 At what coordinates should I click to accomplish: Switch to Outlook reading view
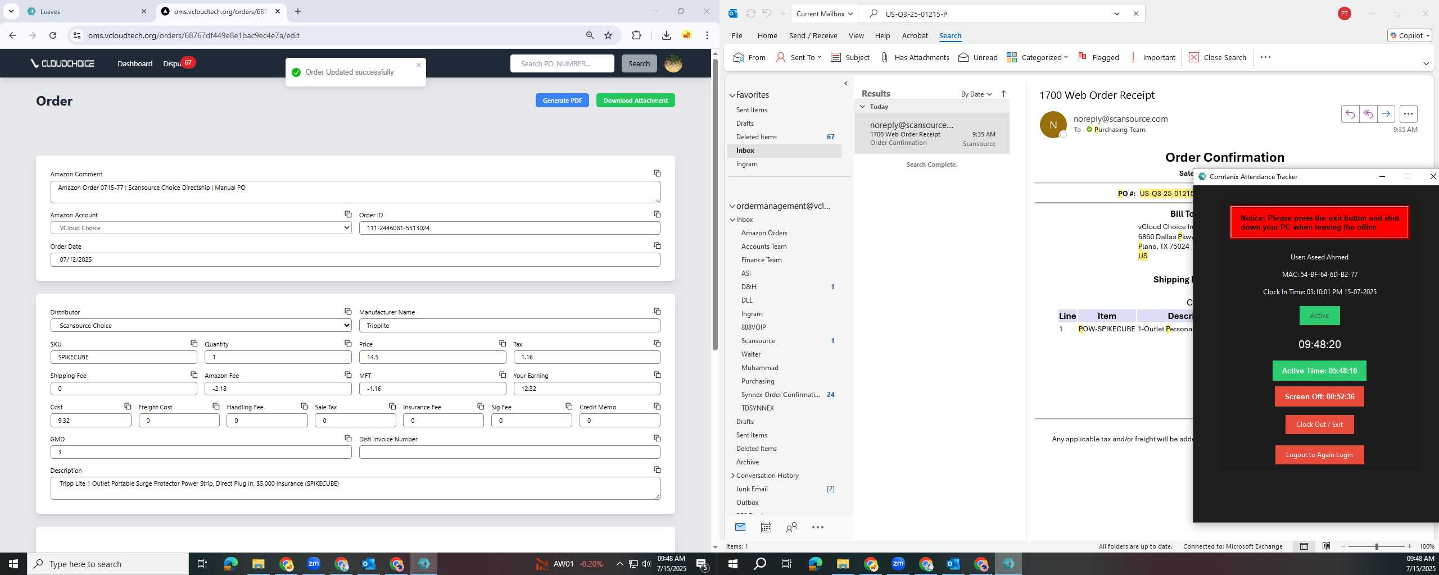[1326, 546]
